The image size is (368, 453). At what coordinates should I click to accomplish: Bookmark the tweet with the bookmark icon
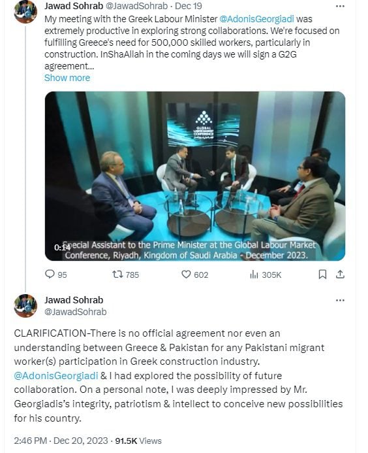322,274
